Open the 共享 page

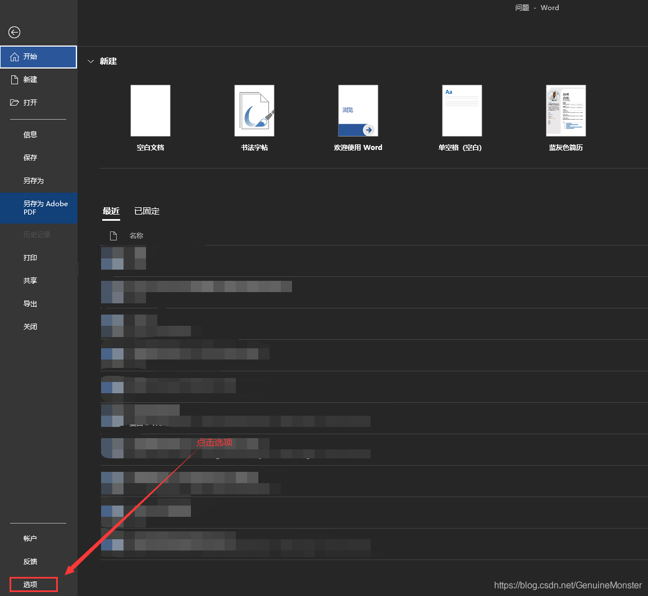click(x=38, y=281)
